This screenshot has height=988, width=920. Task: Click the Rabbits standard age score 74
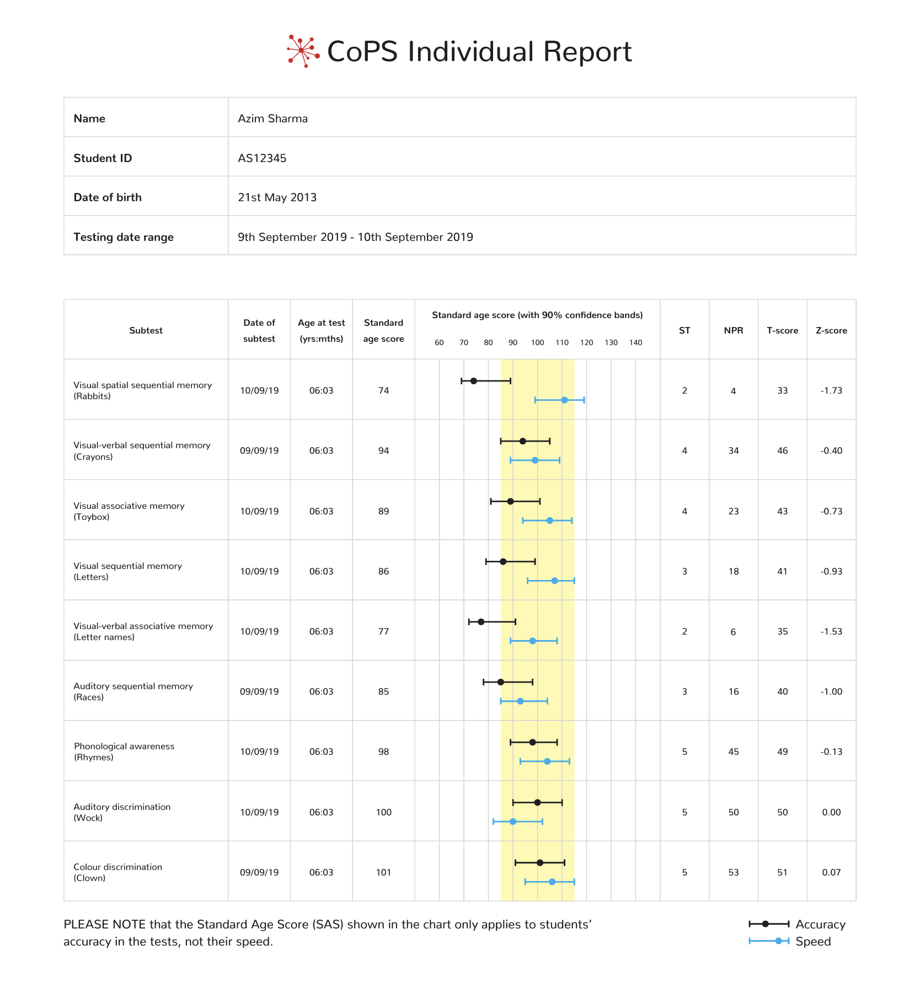(383, 390)
